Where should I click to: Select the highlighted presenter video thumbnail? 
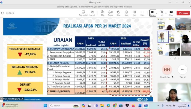pyautogui.click(x=163, y=37)
